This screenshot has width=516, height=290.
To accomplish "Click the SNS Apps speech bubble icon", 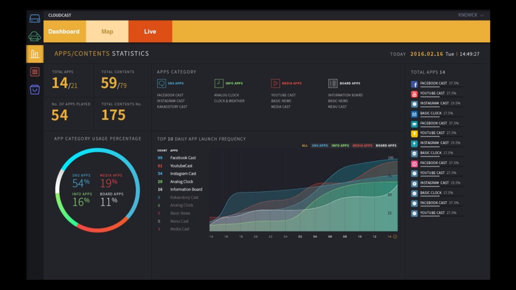I will 161,84.
